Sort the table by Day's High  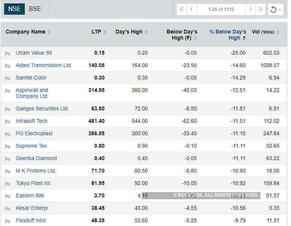coord(132,32)
